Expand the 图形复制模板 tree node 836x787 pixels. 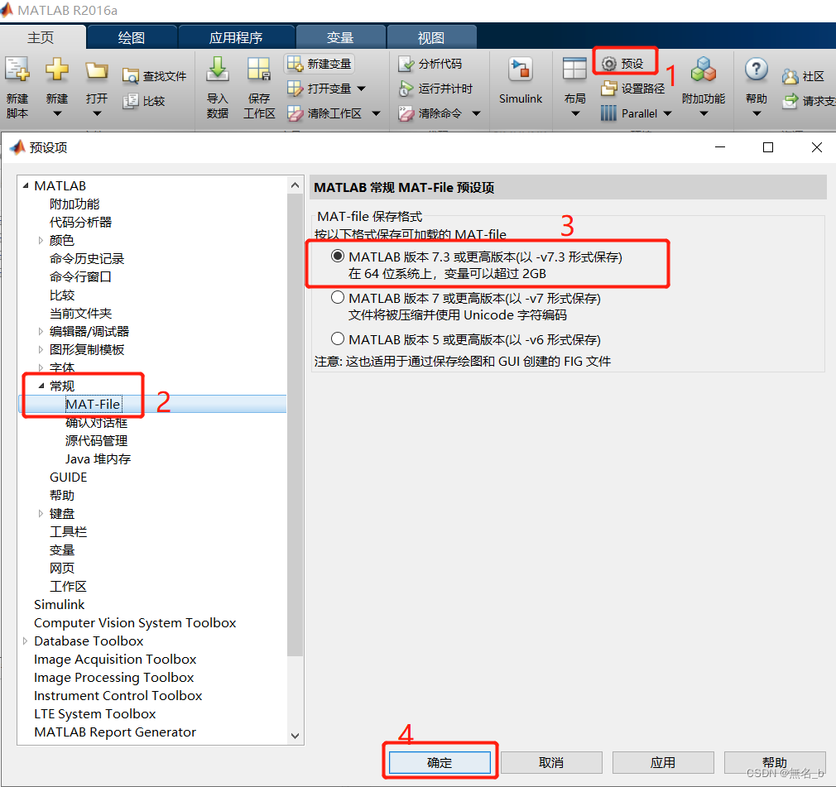tap(41, 350)
